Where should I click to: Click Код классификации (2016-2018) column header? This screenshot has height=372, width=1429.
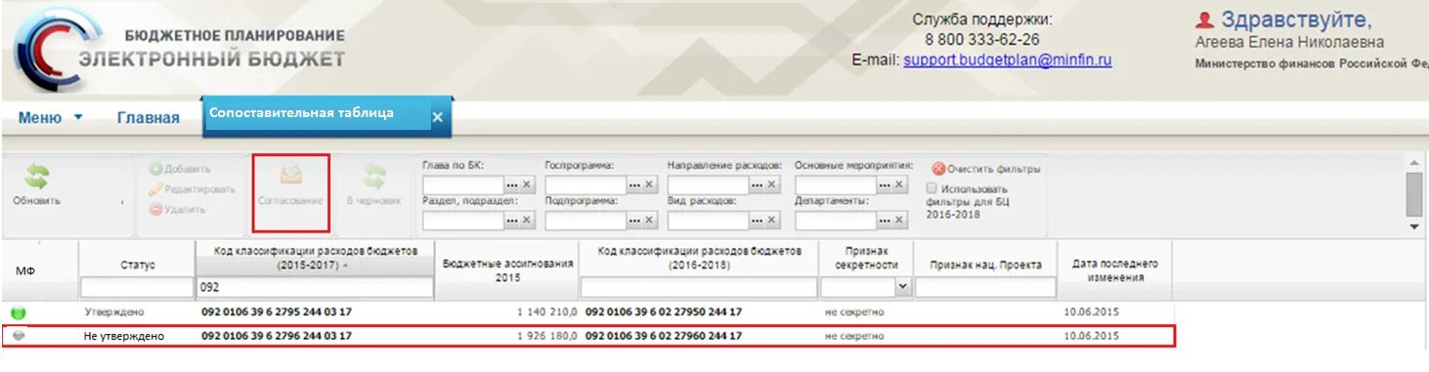tap(699, 258)
